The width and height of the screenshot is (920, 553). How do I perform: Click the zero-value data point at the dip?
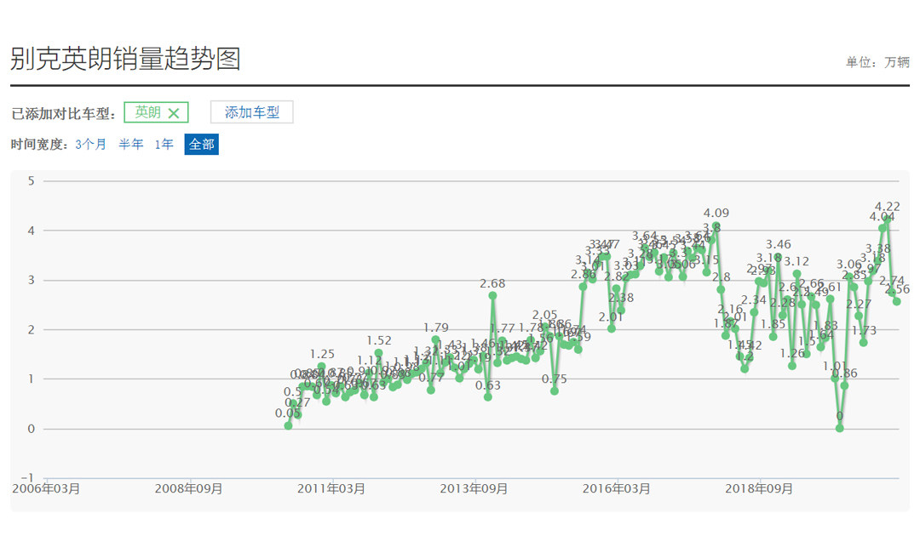click(840, 428)
